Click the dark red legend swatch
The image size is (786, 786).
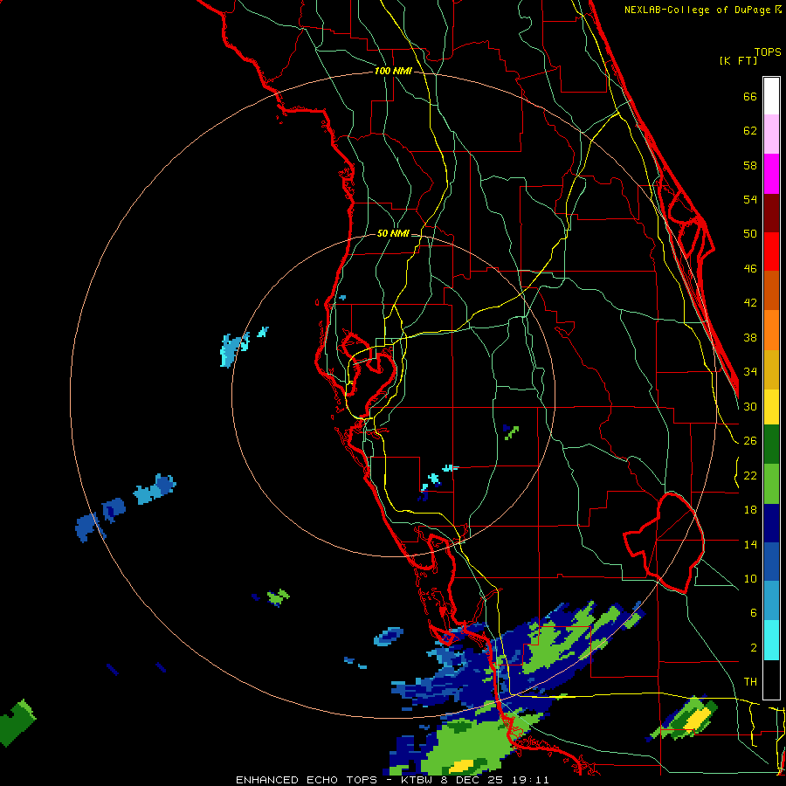pos(771,213)
